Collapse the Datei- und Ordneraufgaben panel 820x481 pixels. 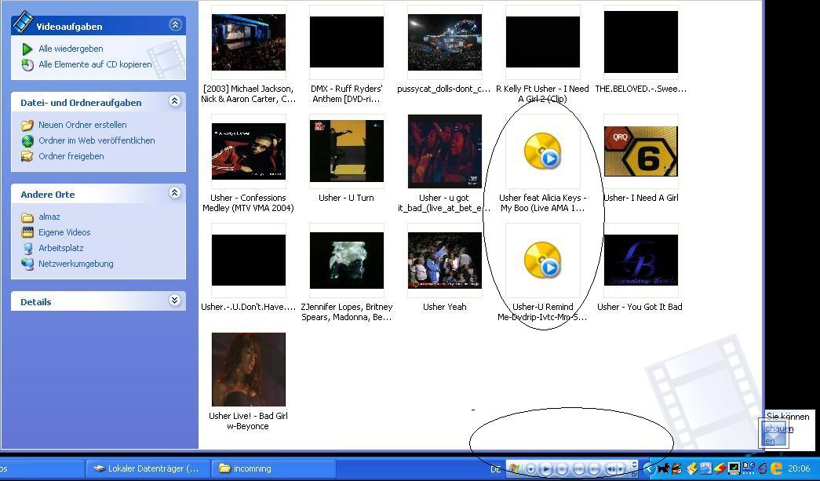(175, 101)
